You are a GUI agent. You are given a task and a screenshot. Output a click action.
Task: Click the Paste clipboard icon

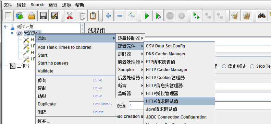(93, 16)
